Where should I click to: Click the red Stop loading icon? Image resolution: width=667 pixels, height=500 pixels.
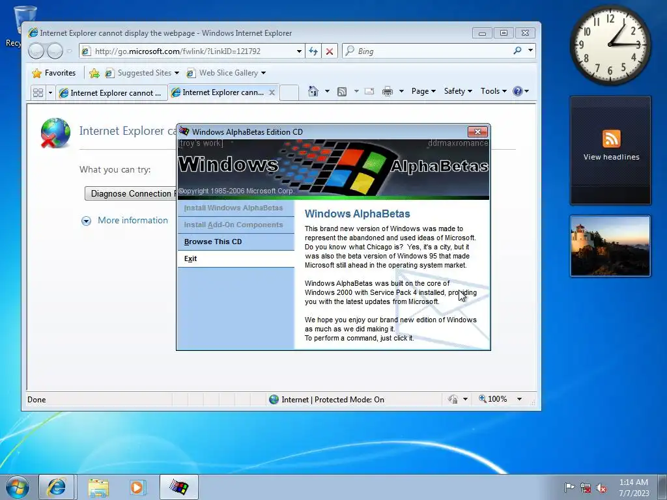[x=329, y=51]
